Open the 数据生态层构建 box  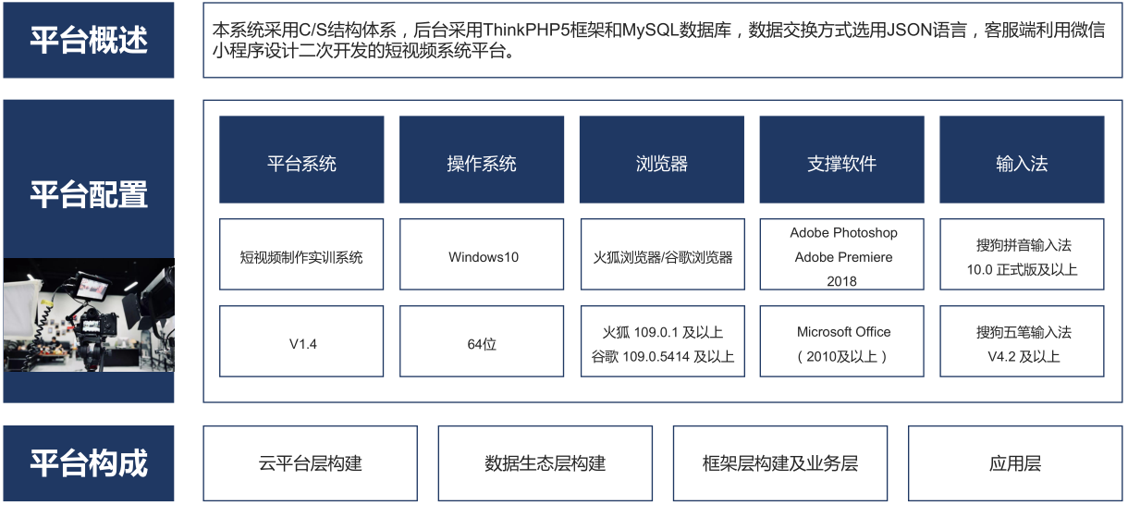tap(546, 462)
